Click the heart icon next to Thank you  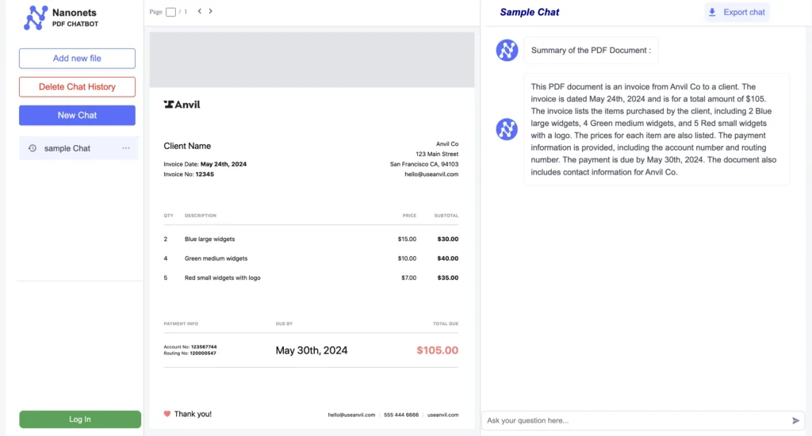[167, 414]
